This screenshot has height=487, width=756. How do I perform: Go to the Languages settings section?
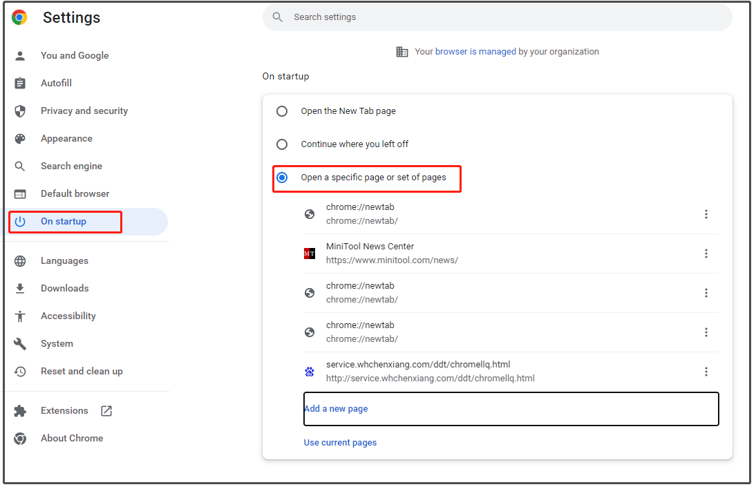(x=64, y=261)
